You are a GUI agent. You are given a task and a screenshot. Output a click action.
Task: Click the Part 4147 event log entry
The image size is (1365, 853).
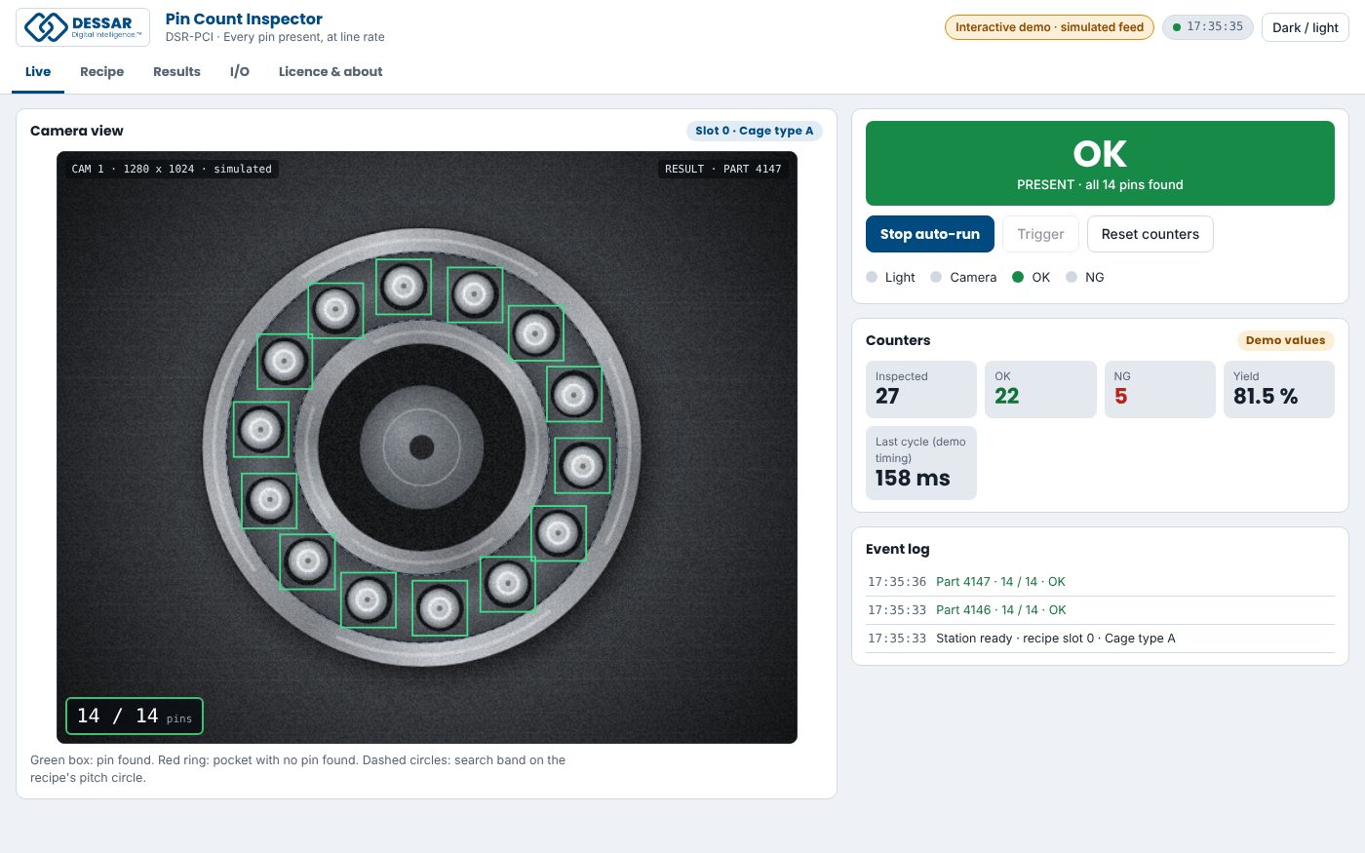pos(1100,582)
